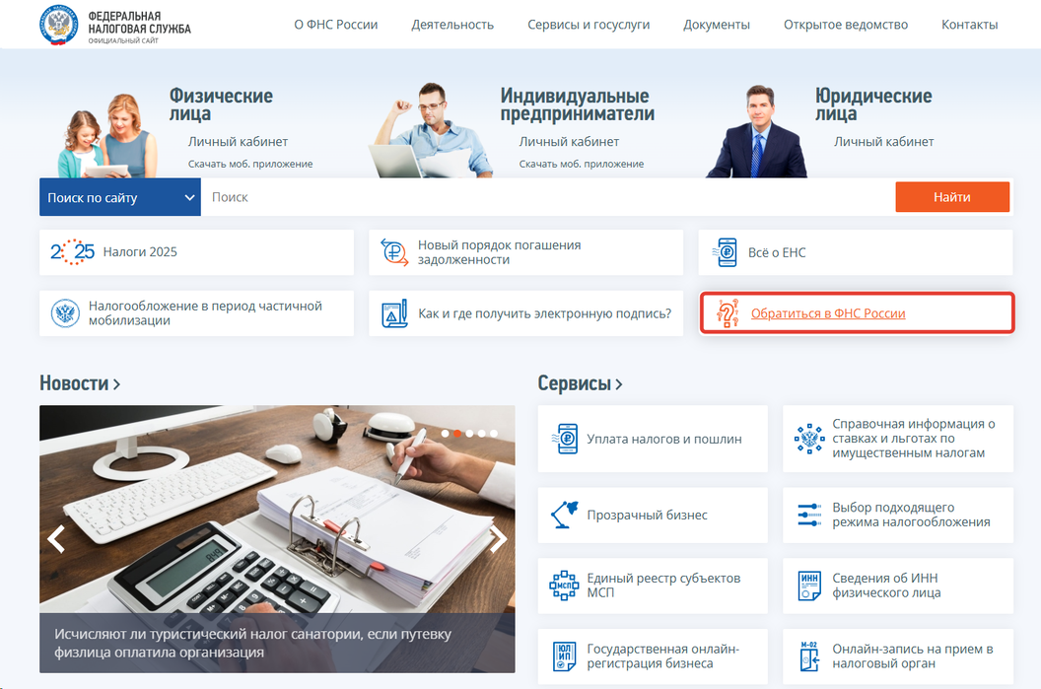
Task: Show the next news slide arrow
Action: [x=498, y=538]
